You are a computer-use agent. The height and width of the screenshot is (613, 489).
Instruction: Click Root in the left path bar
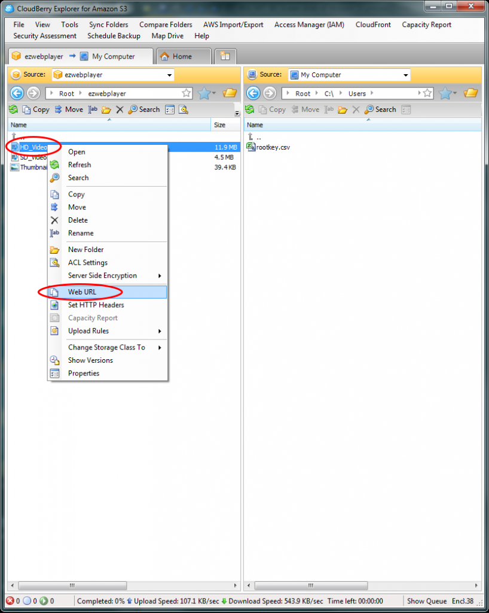(66, 93)
